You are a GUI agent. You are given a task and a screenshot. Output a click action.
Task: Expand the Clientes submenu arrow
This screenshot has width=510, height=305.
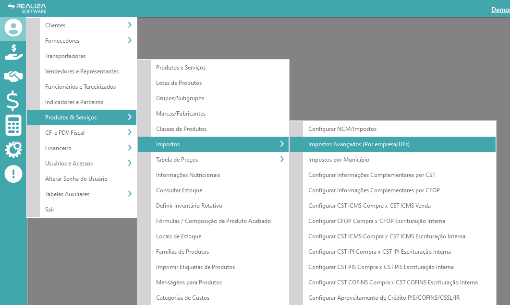point(130,25)
